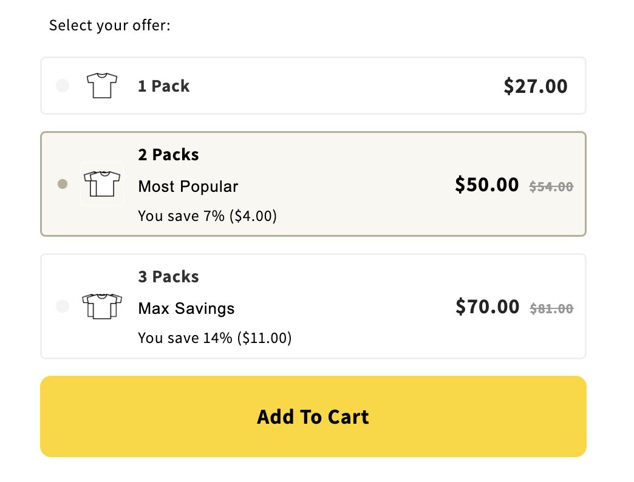Click the $50.00 discounted price
Viewport: 634px width, 482px height.
click(486, 184)
